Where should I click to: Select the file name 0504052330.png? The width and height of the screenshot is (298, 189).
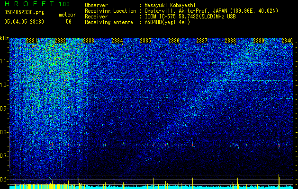(24, 12)
